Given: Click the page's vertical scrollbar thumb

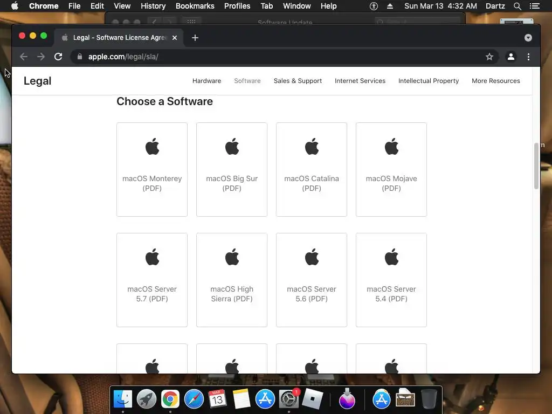Looking at the screenshot, I should 536,166.
